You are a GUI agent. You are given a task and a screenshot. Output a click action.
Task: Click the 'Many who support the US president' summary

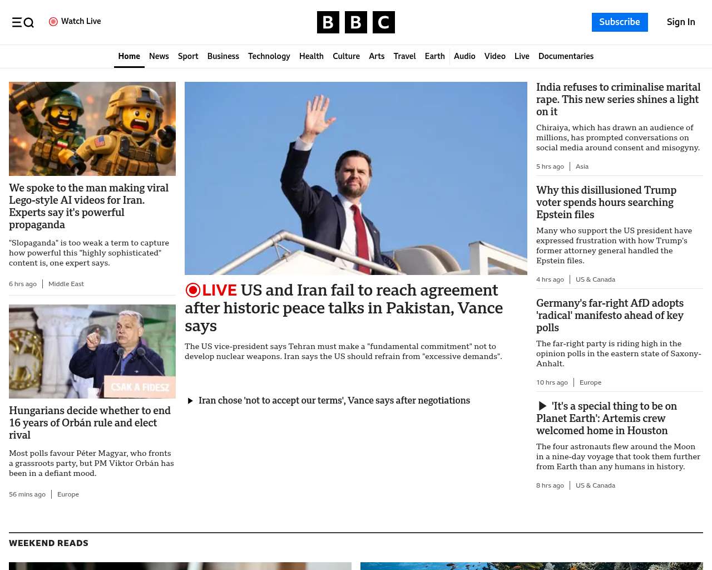coord(614,246)
